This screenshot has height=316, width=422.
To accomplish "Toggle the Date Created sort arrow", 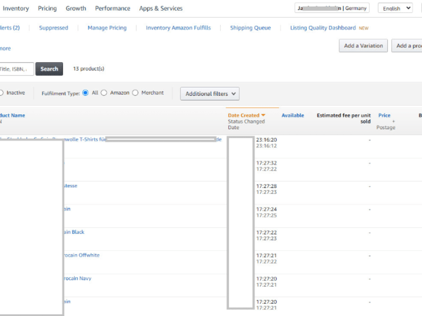I will pyautogui.click(x=263, y=115).
